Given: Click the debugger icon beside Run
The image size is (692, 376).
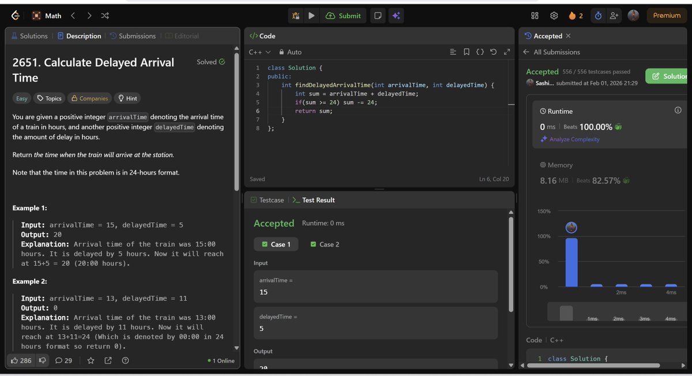Looking at the screenshot, I should click(296, 16).
